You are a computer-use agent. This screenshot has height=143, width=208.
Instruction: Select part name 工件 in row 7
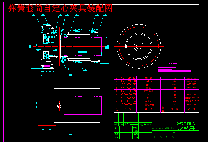click(148, 85)
